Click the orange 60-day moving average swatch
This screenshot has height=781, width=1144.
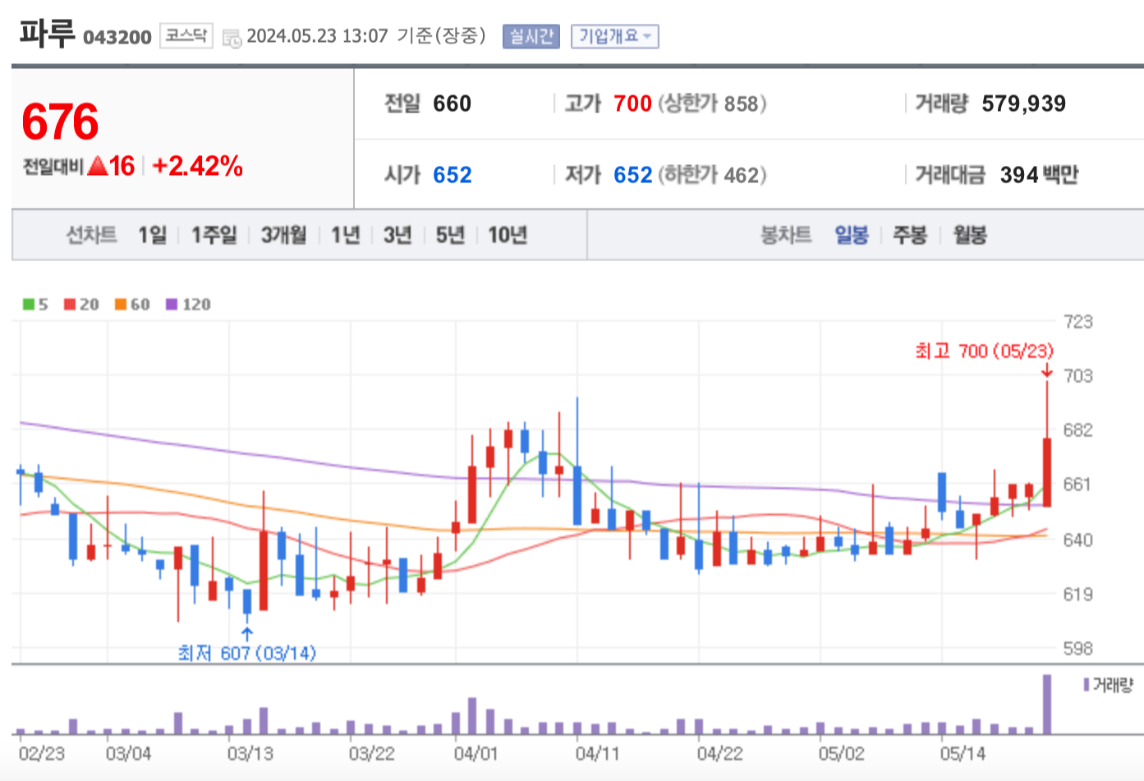pyautogui.click(x=121, y=305)
